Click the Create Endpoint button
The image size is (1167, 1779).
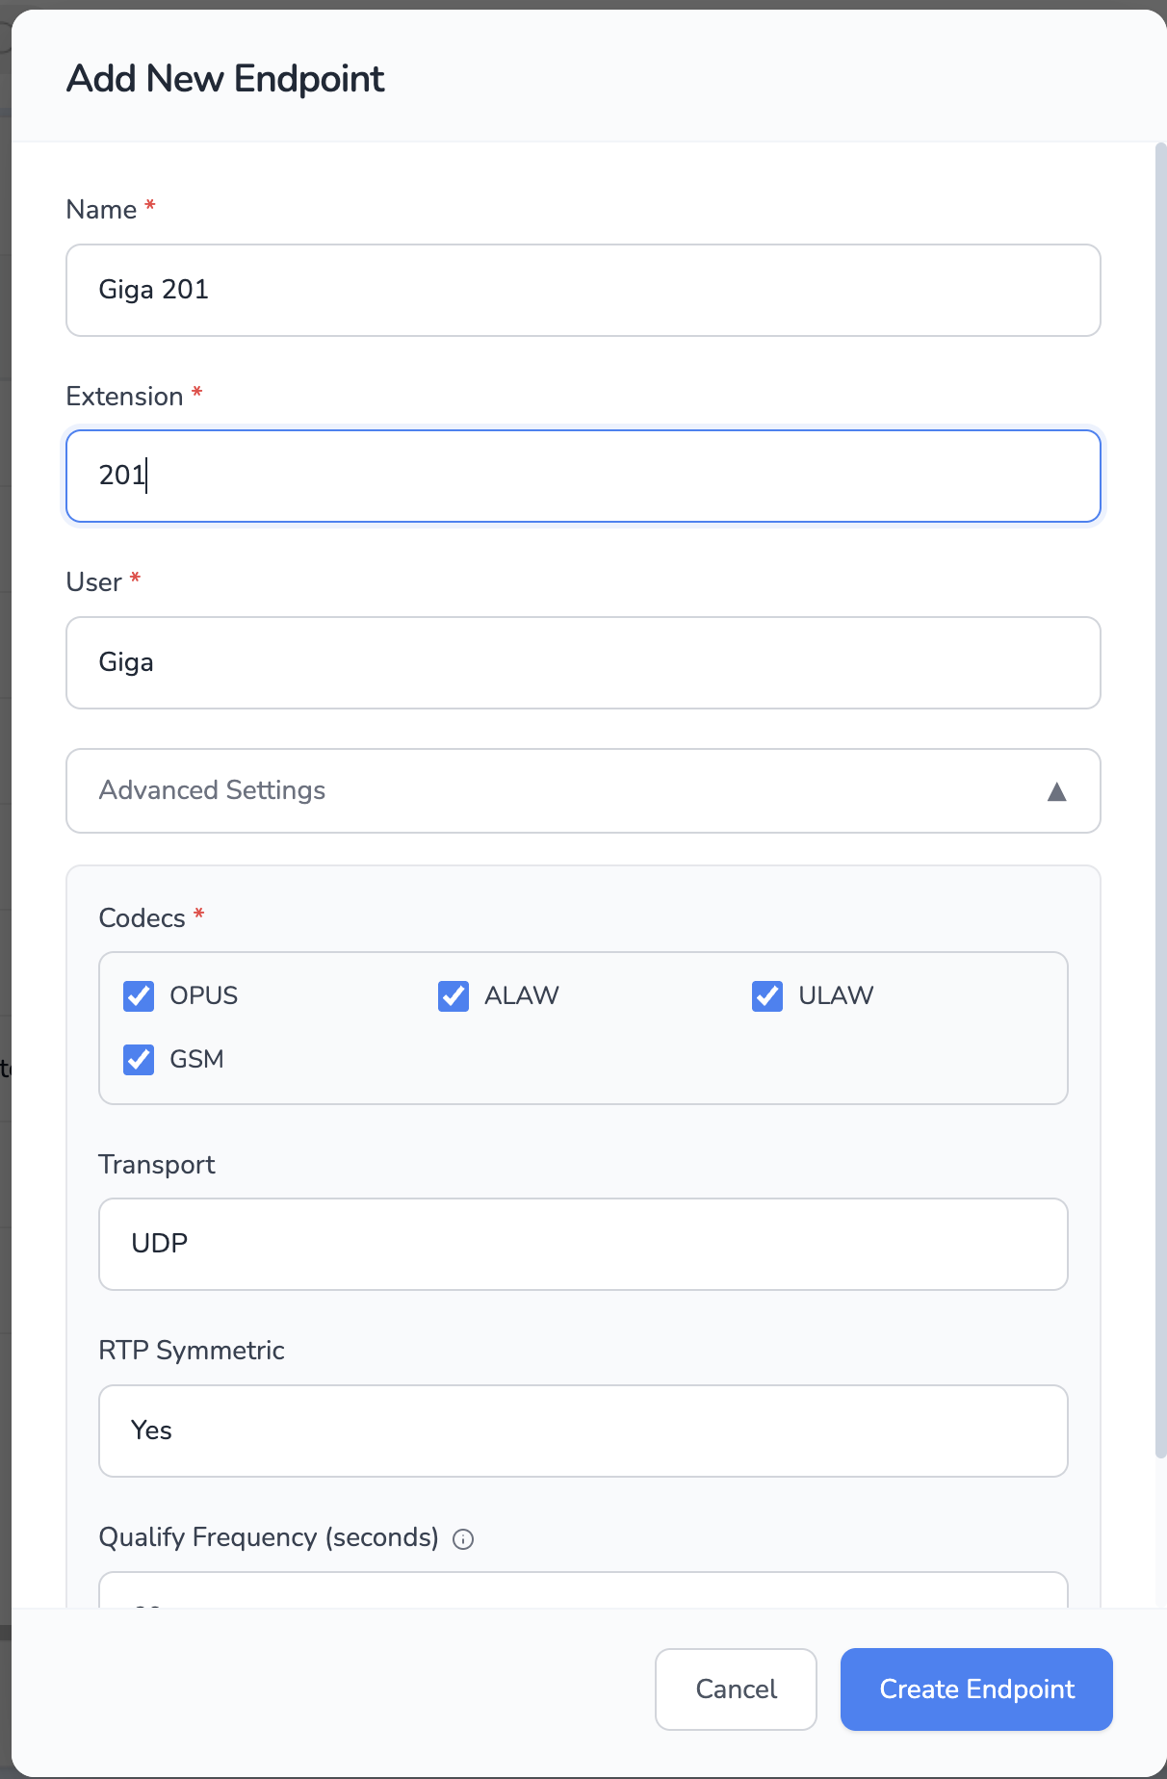click(x=976, y=1689)
